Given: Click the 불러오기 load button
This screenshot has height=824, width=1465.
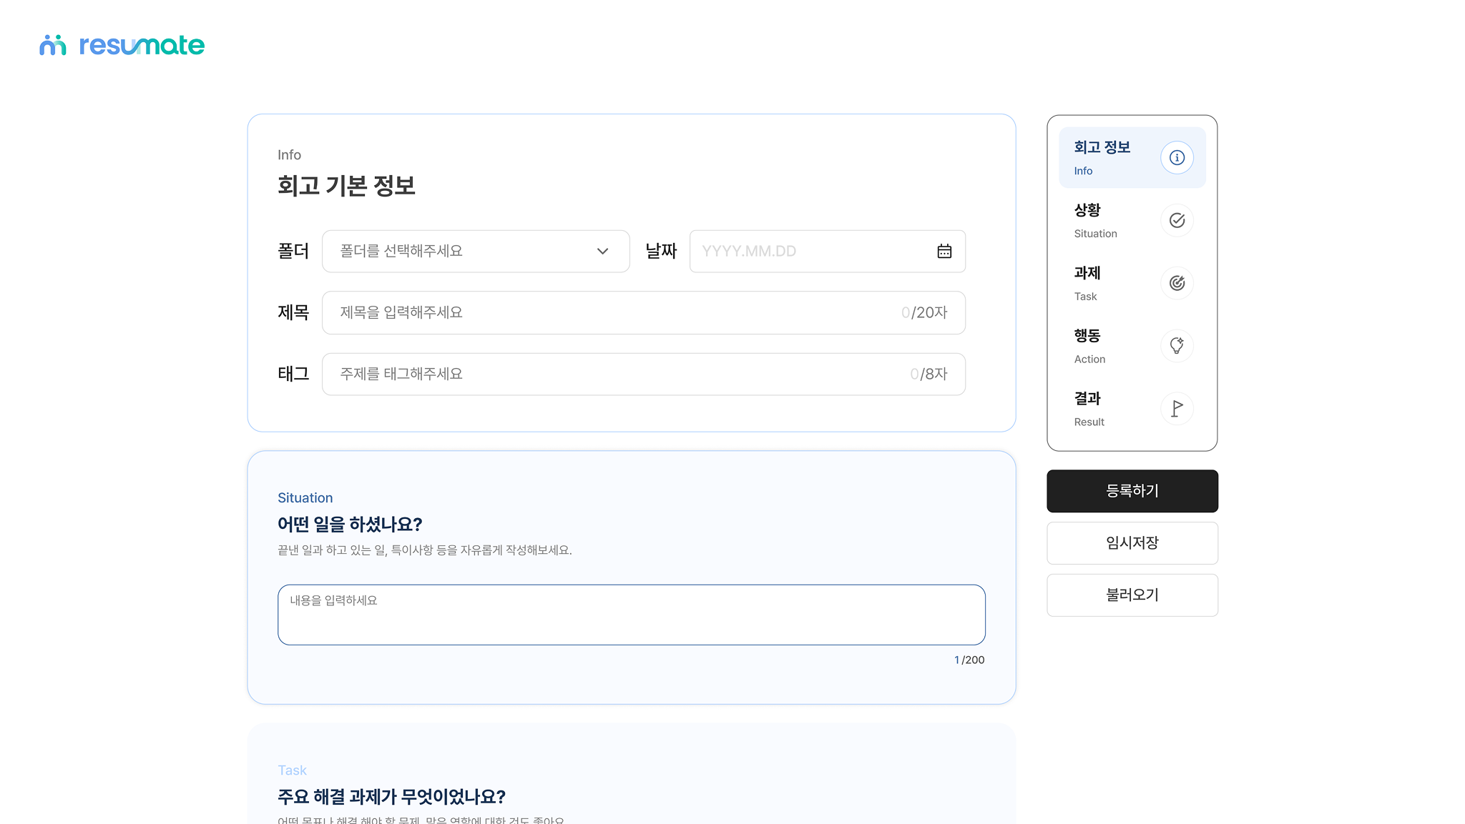Looking at the screenshot, I should point(1132,595).
